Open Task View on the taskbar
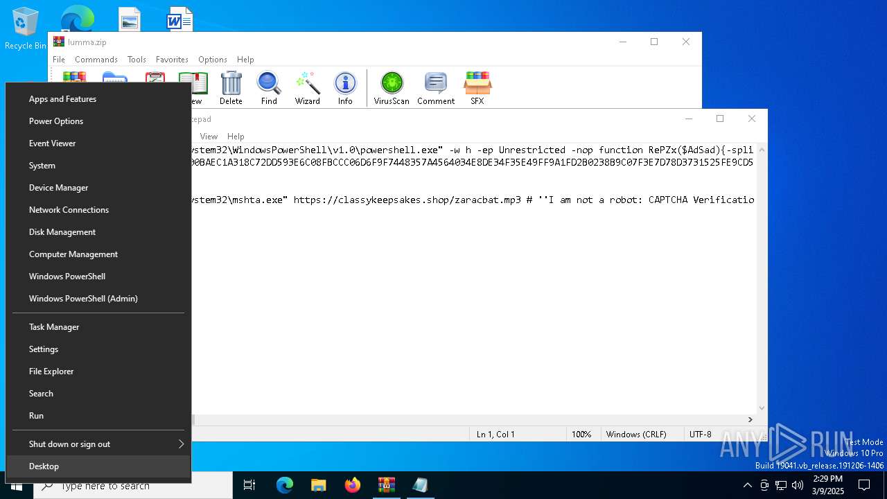Screen dimensions: 887x499 pyautogui.click(x=249, y=485)
